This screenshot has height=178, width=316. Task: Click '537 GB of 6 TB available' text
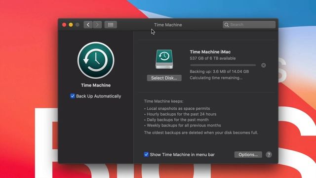click(213, 58)
